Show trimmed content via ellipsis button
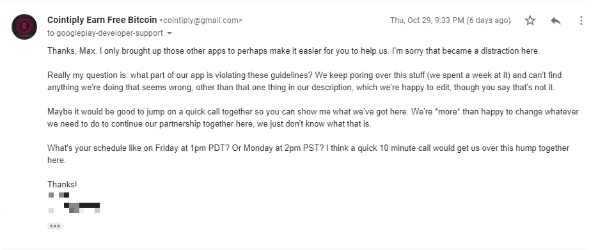The image size is (598, 250). pyautogui.click(x=55, y=226)
